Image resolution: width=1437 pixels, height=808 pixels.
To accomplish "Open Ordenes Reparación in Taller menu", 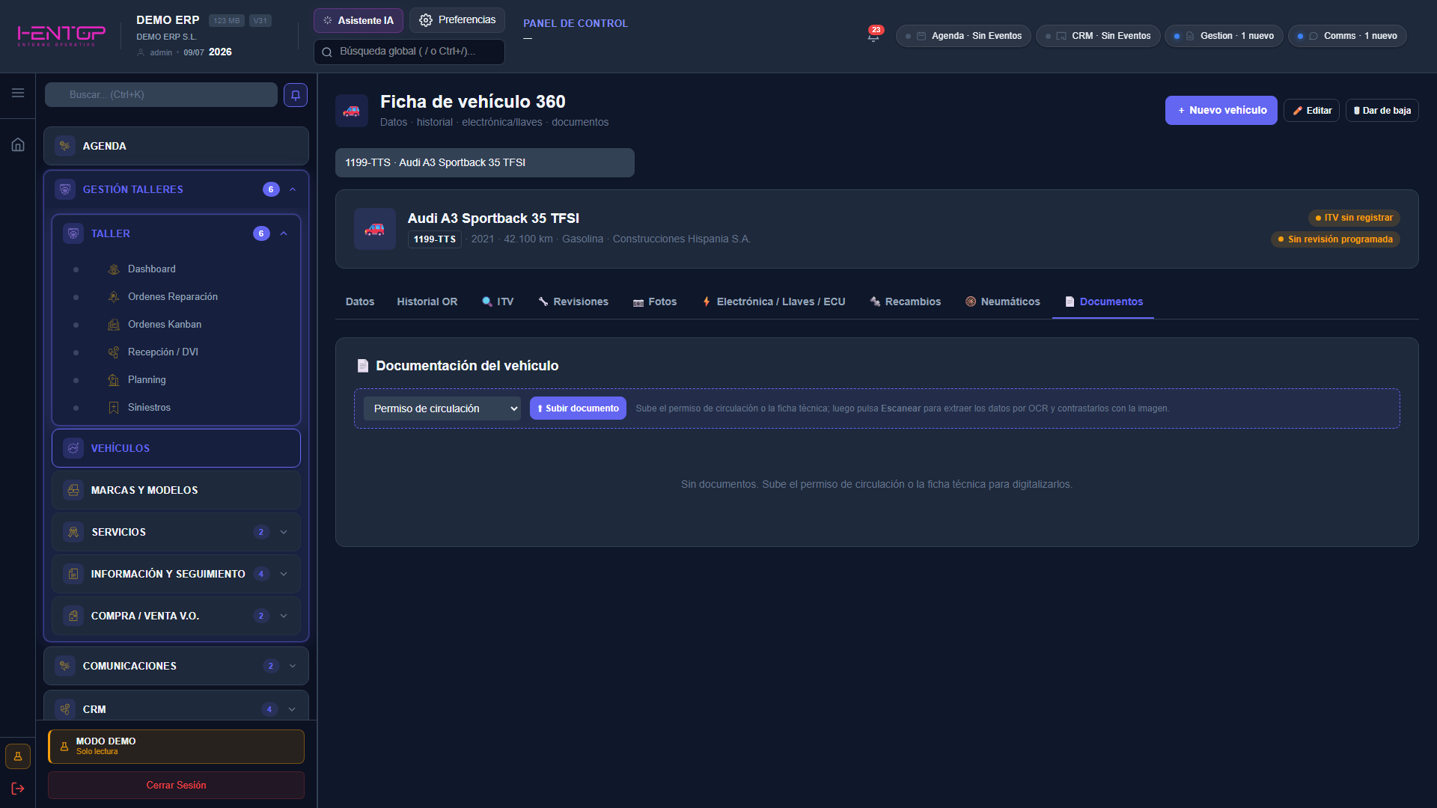I will pyautogui.click(x=173, y=297).
